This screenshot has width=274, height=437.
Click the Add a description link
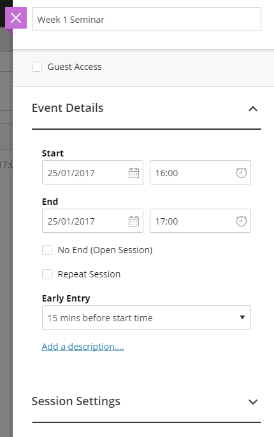click(x=83, y=347)
